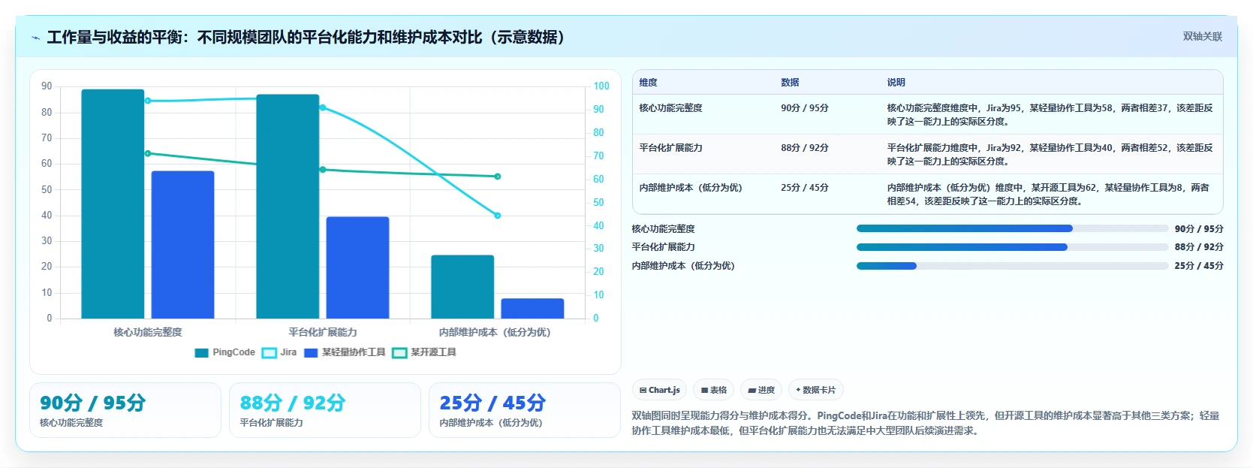Click the 数据 table column header
The image size is (1253, 468).
[790, 83]
